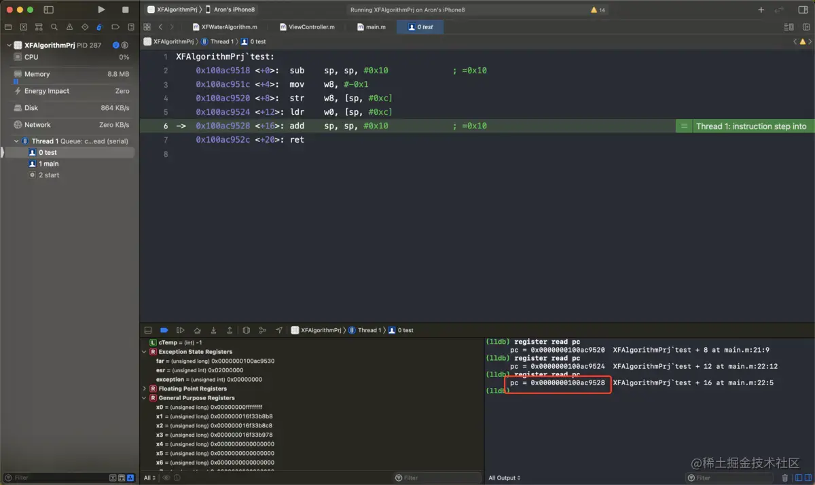Open the Symbol navigator
The height and width of the screenshot is (485, 815).
tap(39, 27)
